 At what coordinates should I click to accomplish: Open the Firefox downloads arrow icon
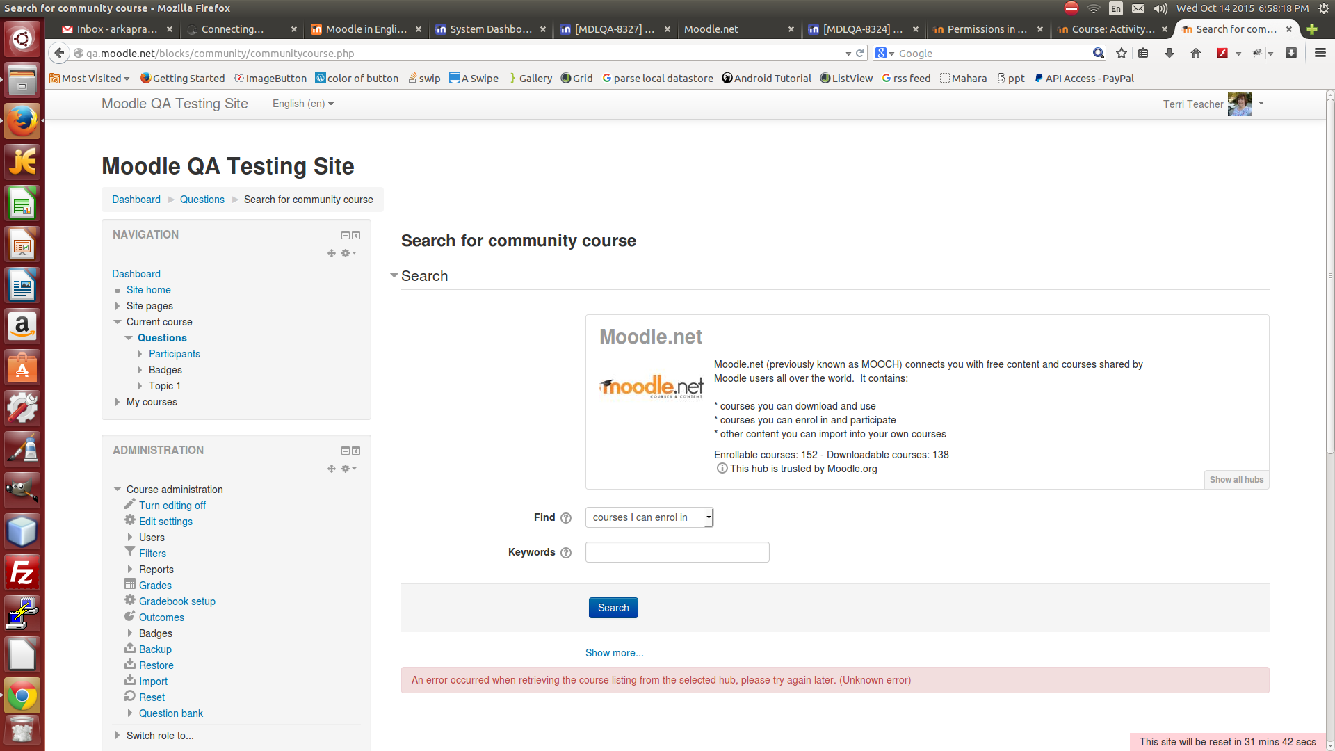1170,53
